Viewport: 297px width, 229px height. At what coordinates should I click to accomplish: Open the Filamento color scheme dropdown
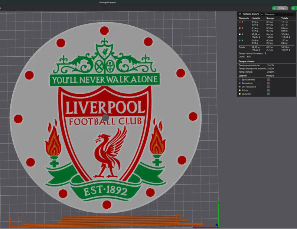[x=277, y=14]
